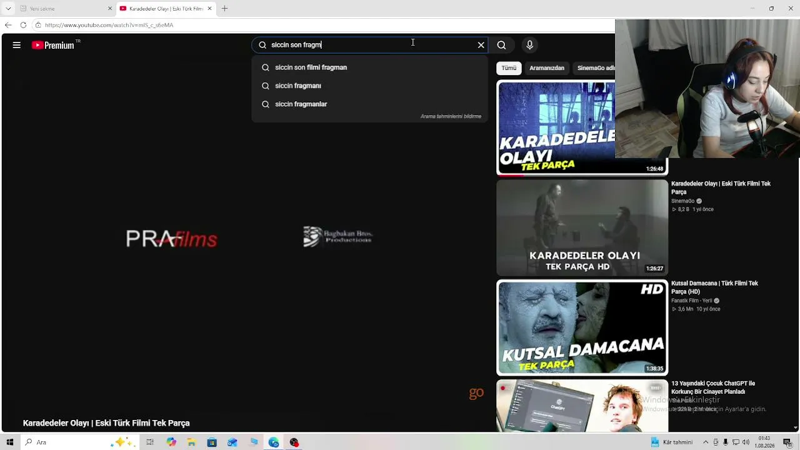The image size is (800, 450).
Task: Select the "SinemaGo" filter chip
Action: tap(595, 68)
